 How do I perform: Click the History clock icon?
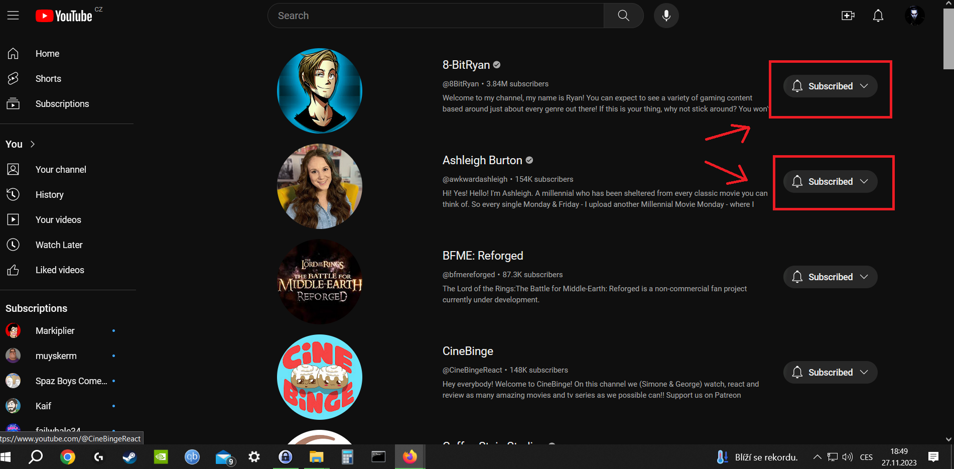pos(13,194)
